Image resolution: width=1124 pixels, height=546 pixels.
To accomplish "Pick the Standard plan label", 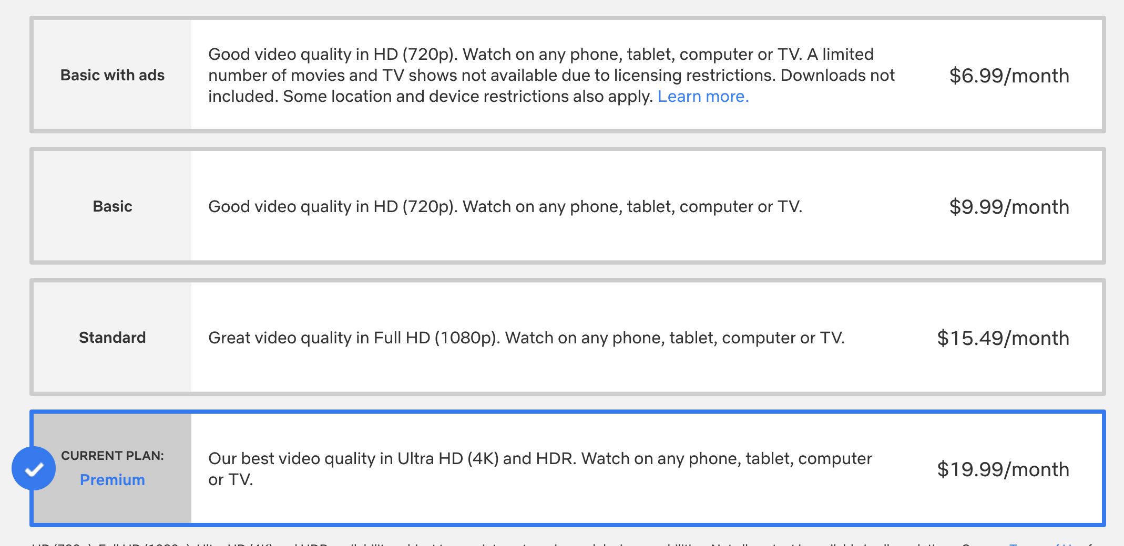I will [x=113, y=338].
